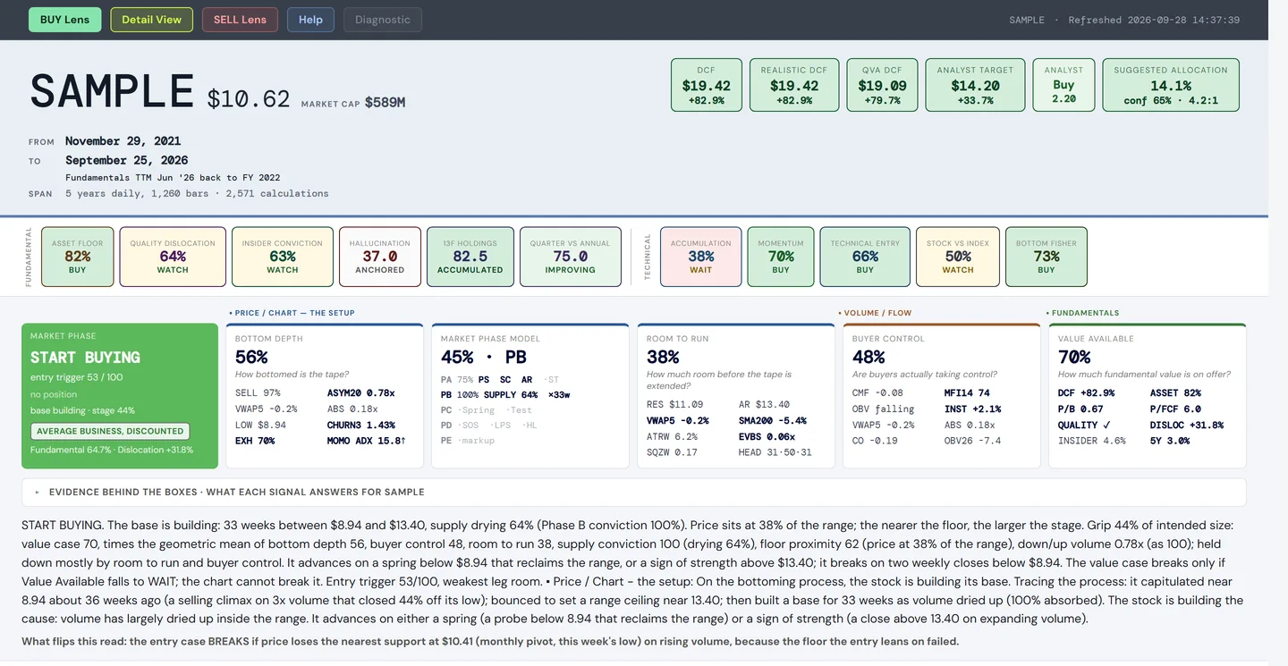Viewport: 1288px width, 666px height.
Task: Select the 13F Holdings 82.5 tile
Action: pos(470,257)
